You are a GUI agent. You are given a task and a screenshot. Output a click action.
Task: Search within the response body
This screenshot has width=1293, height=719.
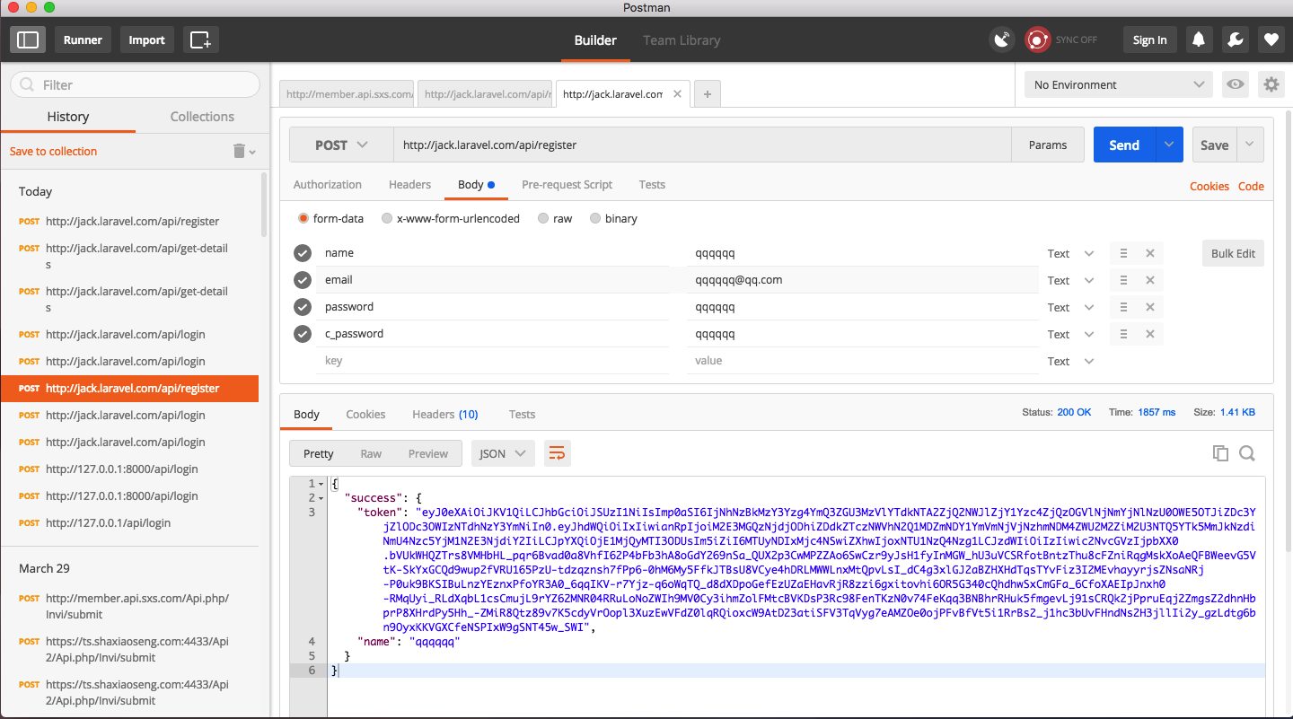click(1246, 453)
